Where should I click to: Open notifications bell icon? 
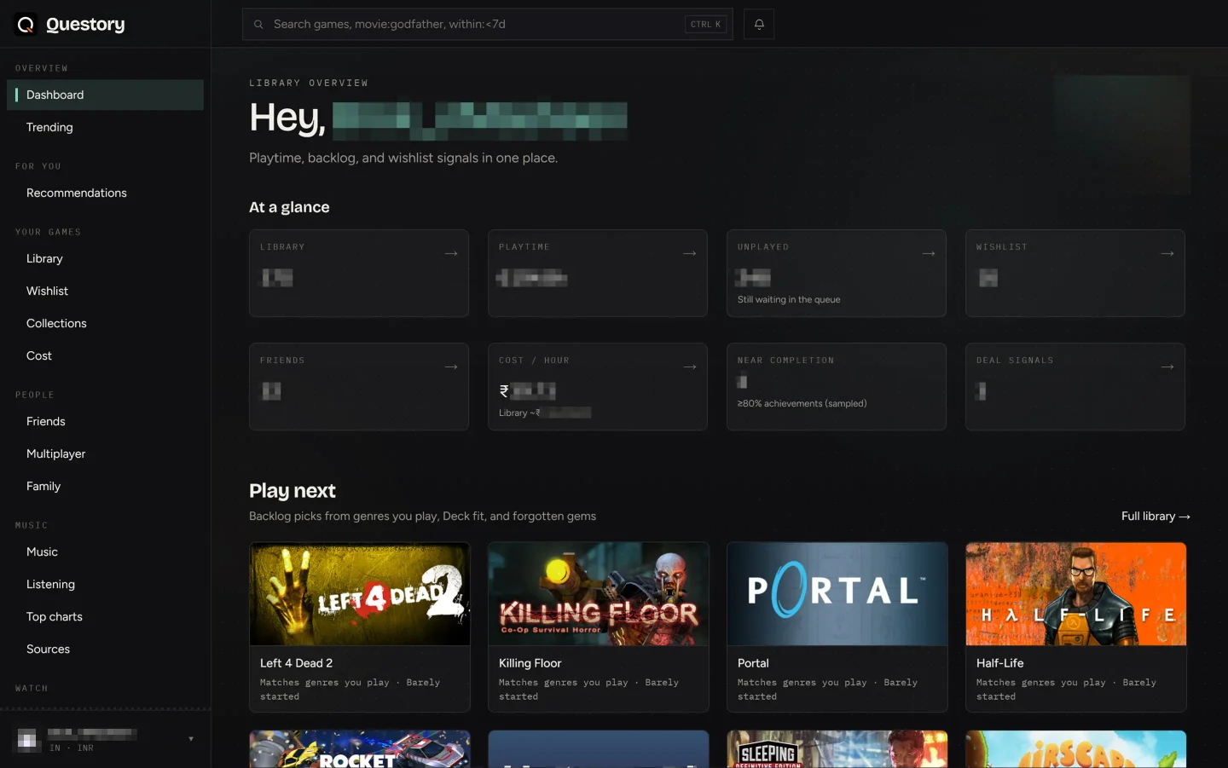(759, 24)
